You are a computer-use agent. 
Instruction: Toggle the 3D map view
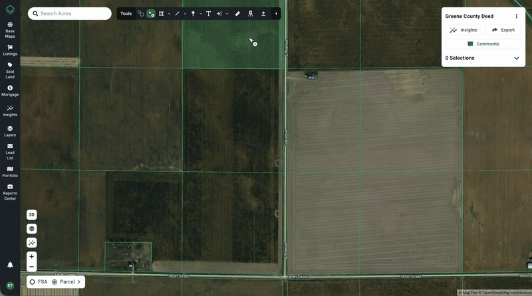coord(32,214)
